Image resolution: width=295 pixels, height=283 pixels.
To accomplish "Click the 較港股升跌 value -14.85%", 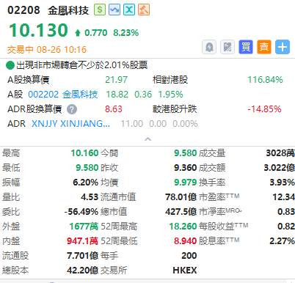I will [264, 109].
